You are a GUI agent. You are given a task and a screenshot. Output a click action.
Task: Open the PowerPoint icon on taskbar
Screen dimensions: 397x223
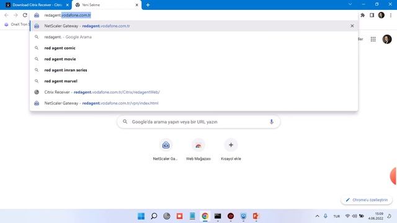click(256, 216)
